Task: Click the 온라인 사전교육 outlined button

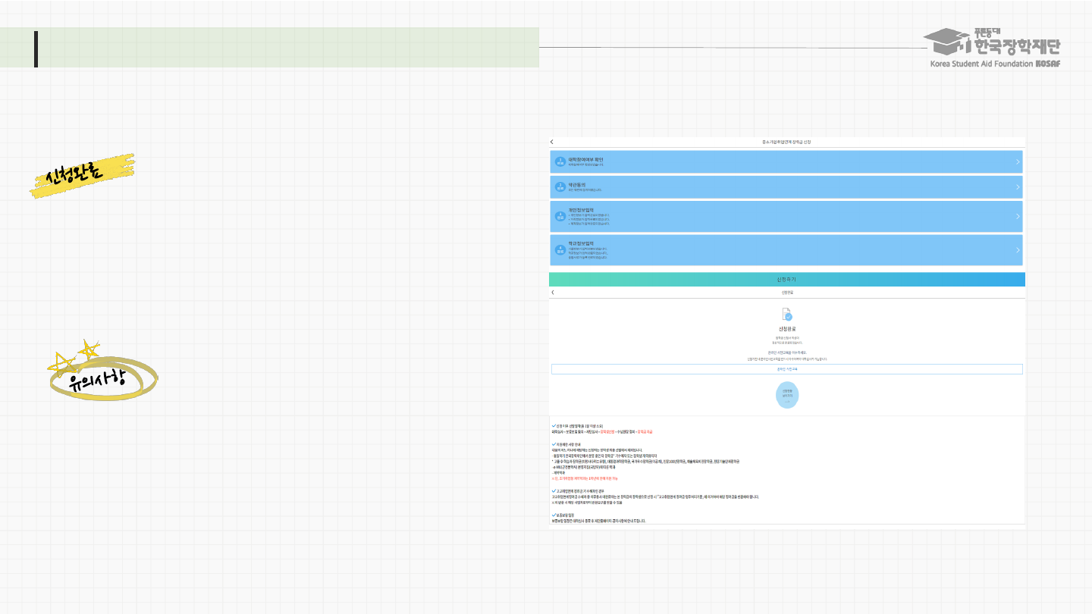Action: coord(786,369)
